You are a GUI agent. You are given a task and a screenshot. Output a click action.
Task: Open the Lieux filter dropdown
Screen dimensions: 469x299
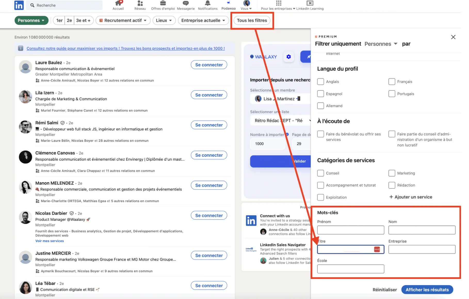164,20
